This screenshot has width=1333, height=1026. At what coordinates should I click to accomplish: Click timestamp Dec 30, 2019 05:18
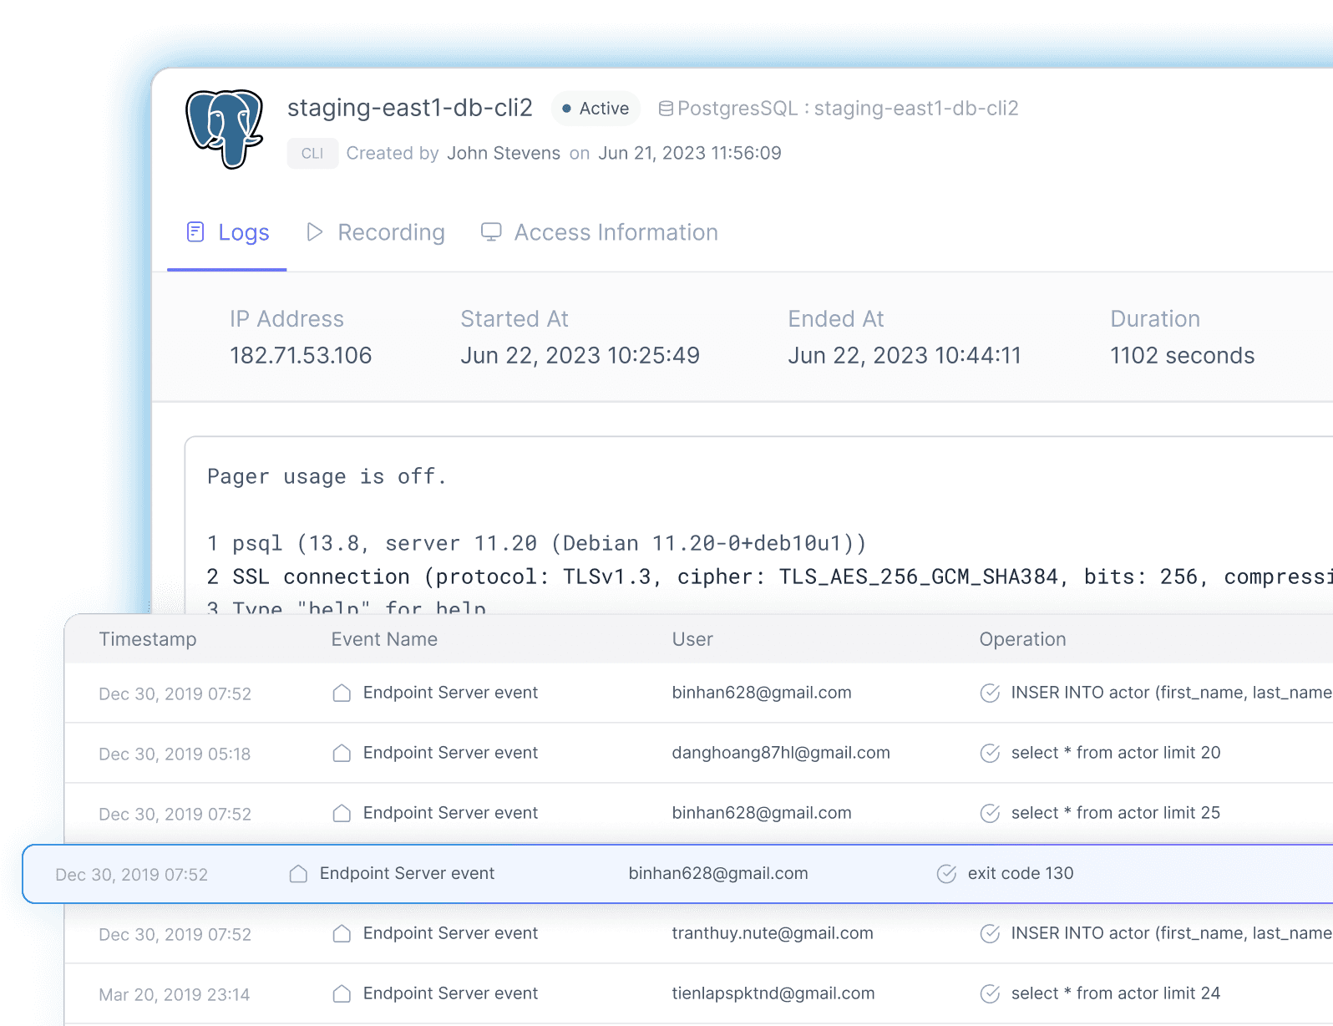[175, 754]
